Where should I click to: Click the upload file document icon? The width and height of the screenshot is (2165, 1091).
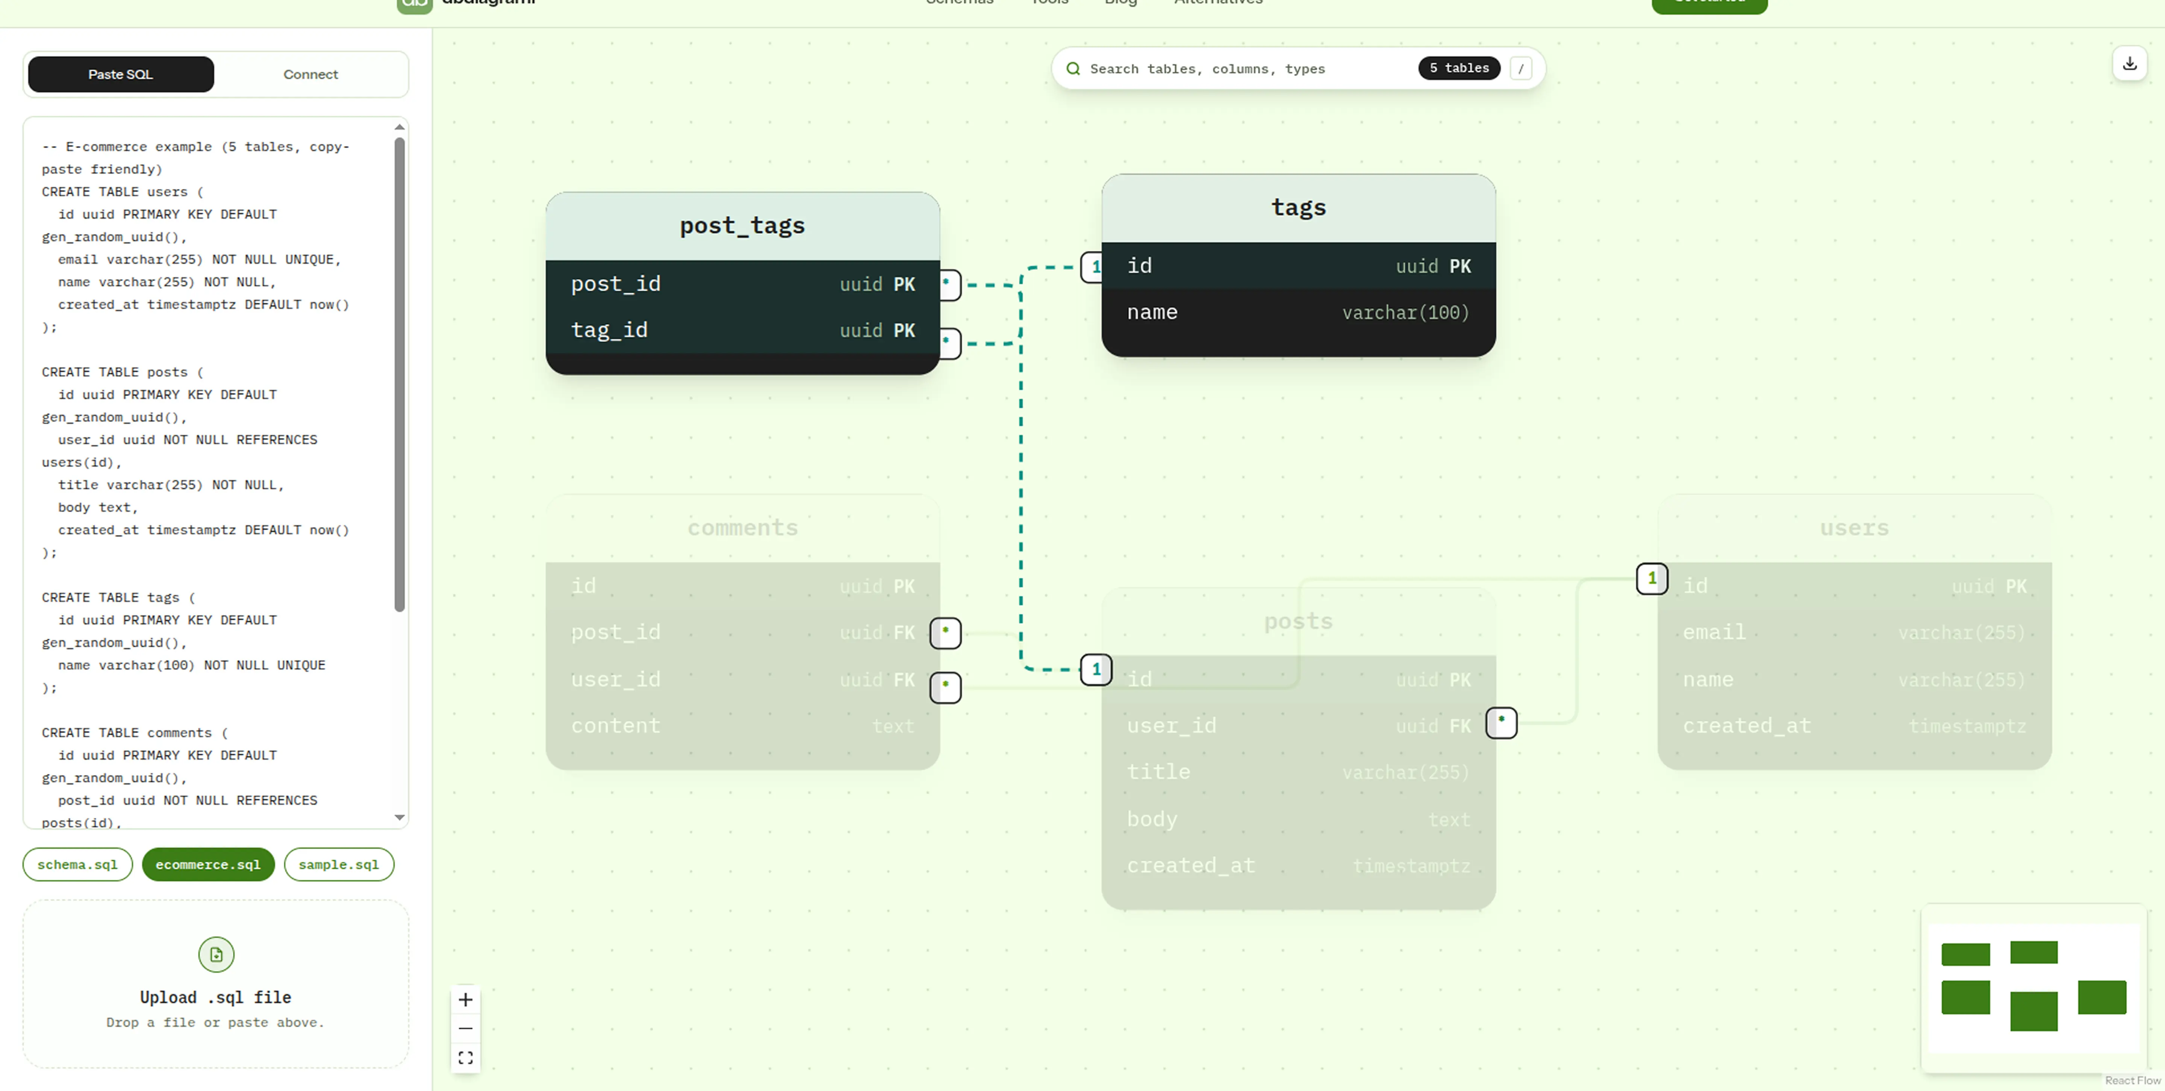[x=216, y=954]
